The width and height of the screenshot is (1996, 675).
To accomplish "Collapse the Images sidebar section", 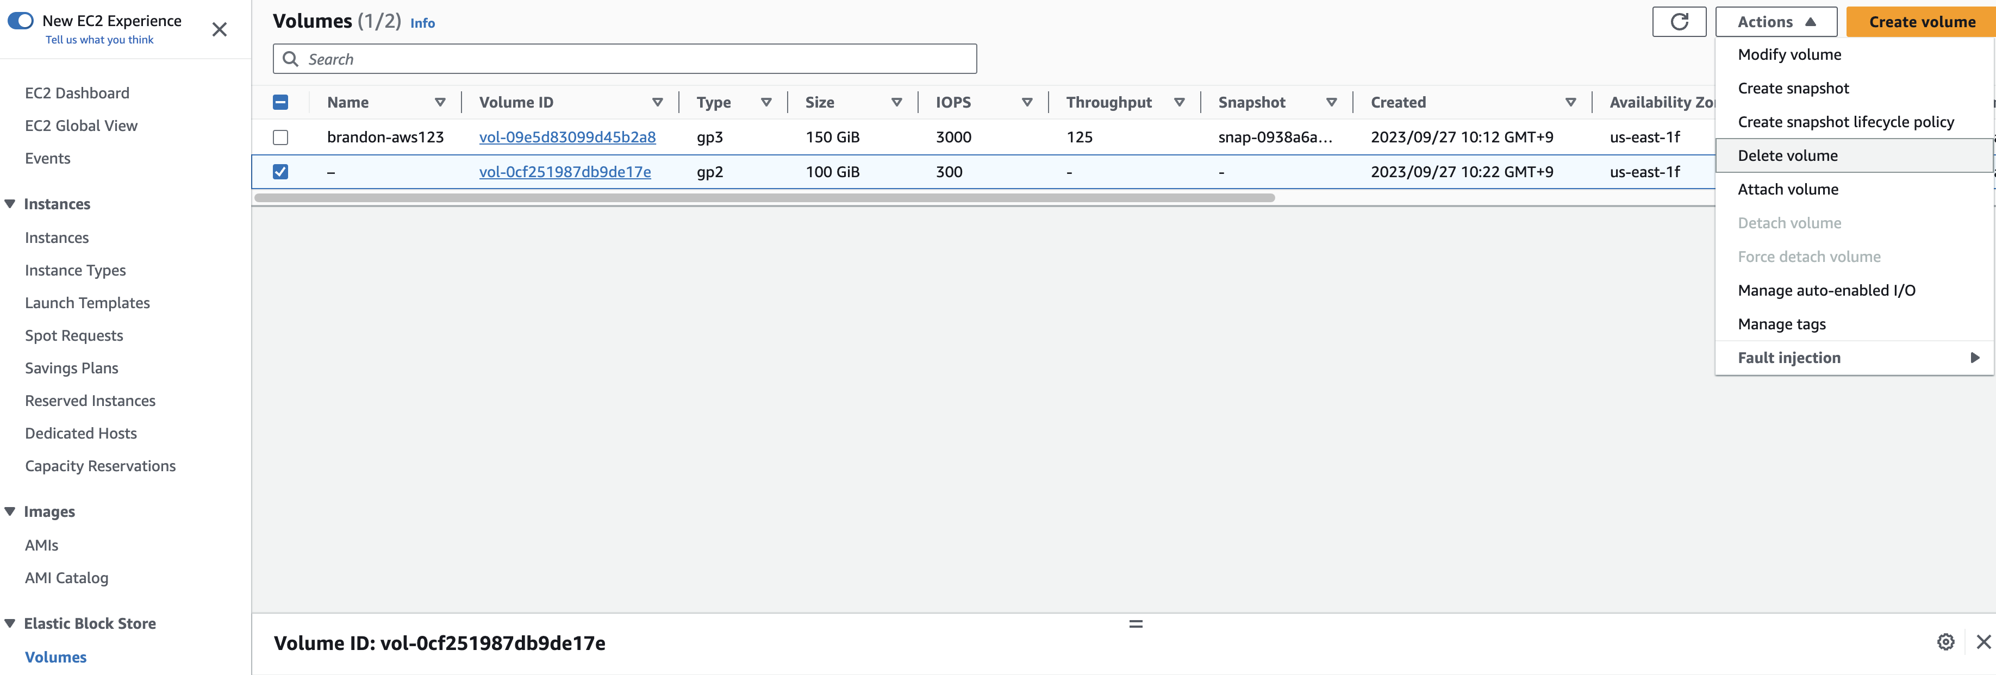I will (x=10, y=511).
